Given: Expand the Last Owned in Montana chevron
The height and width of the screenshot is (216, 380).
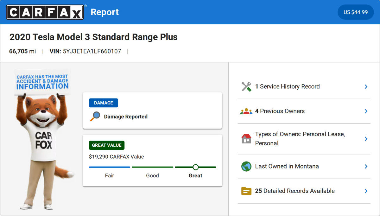Looking at the screenshot, I should (366, 166).
